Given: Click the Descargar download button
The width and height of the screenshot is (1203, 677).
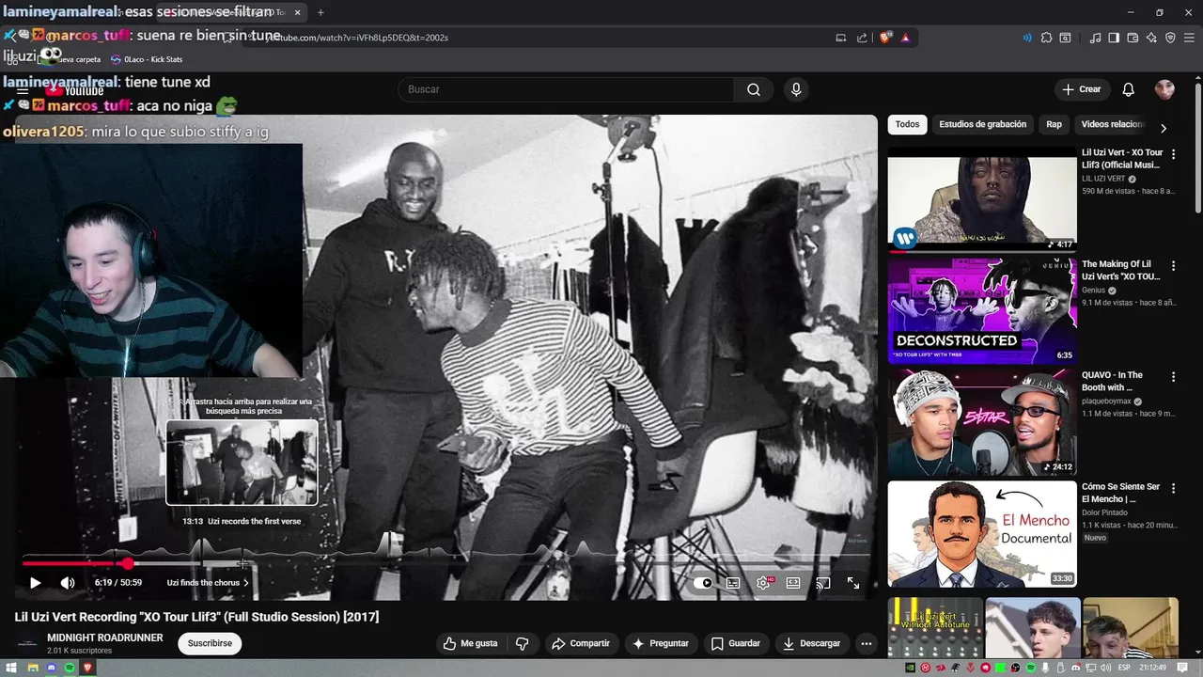Looking at the screenshot, I should click(x=812, y=643).
